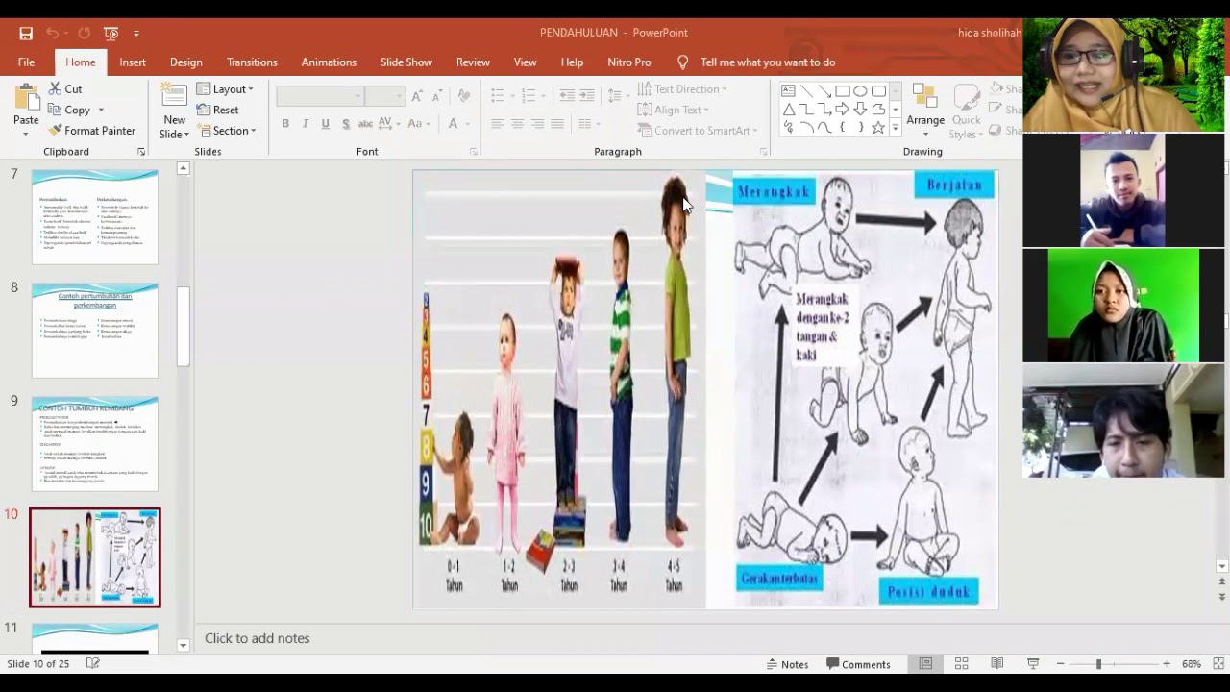Viewport: 1230px width, 692px height.
Task: Open the Customize Quick Access Toolbar arrow
Action: click(136, 34)
